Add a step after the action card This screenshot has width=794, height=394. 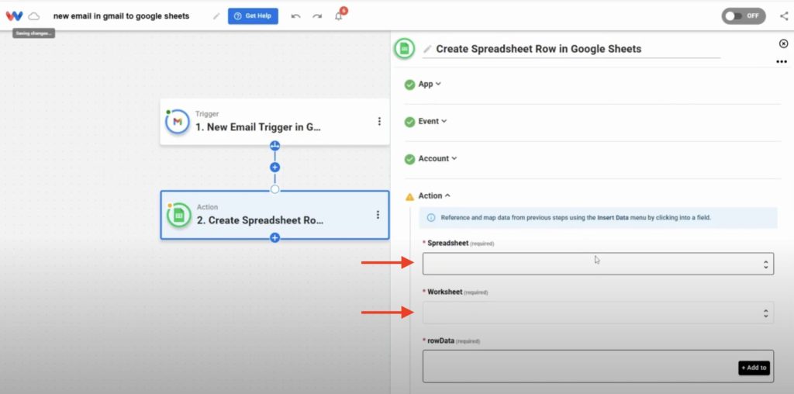coord(275,237)
